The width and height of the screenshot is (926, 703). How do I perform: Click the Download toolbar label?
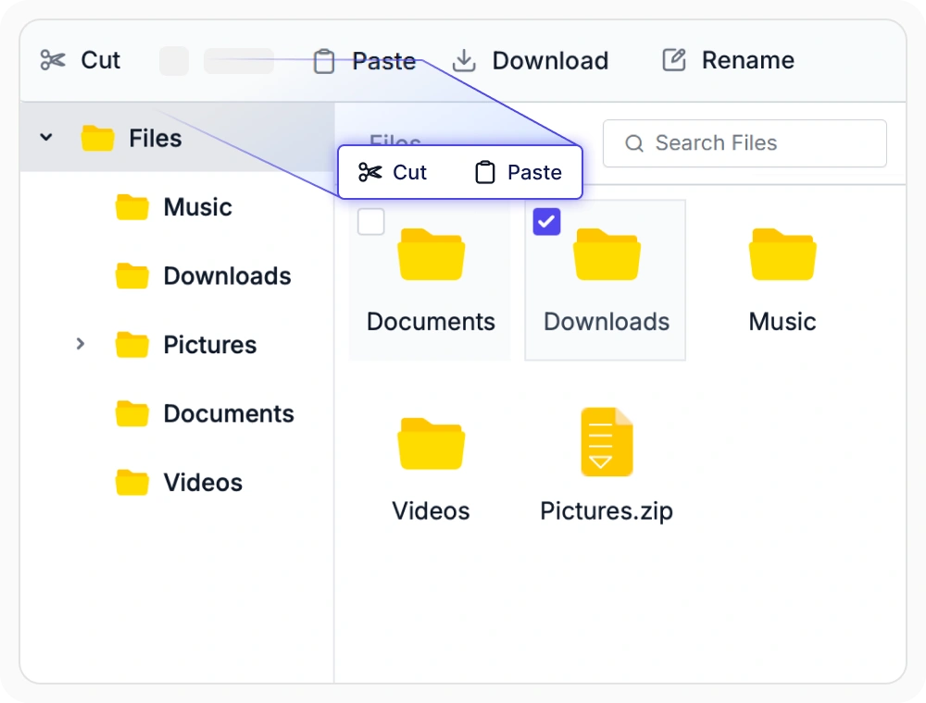tap(550, 61)
